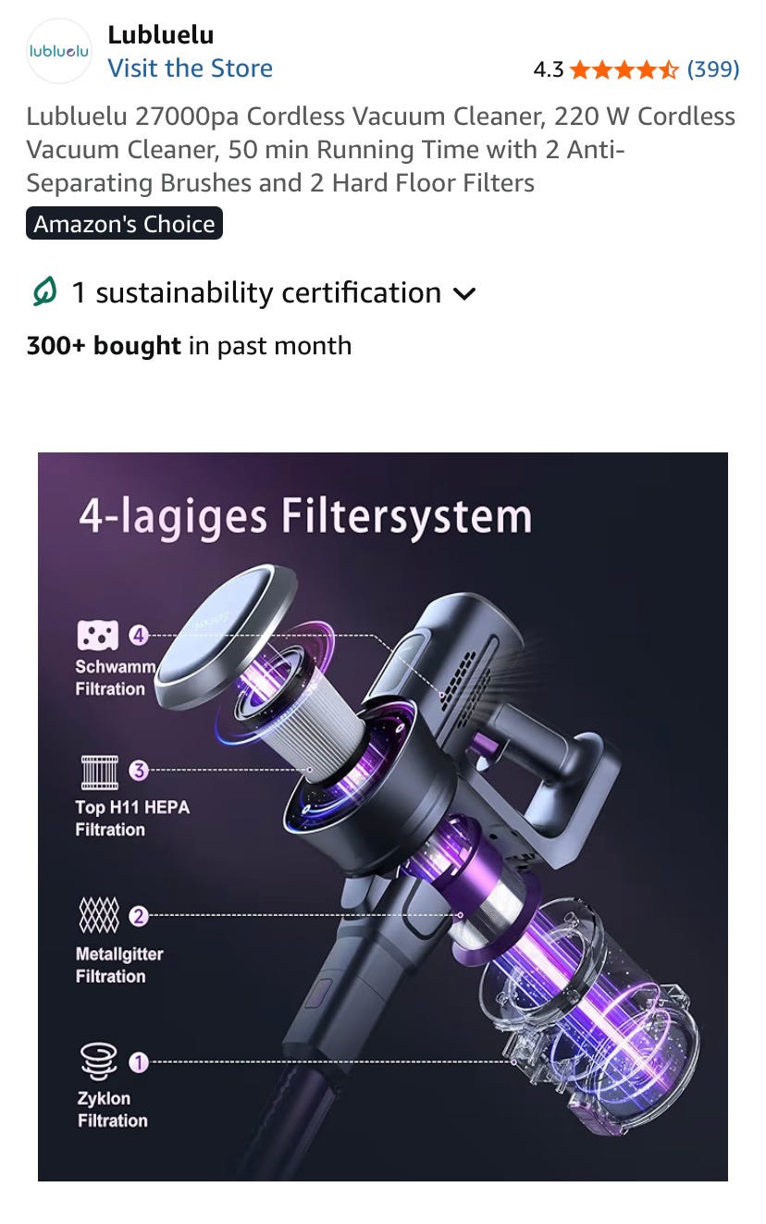Click the Amazon's Choice badge
Viewport: 766px width, 1224px height.
(124, 224)
